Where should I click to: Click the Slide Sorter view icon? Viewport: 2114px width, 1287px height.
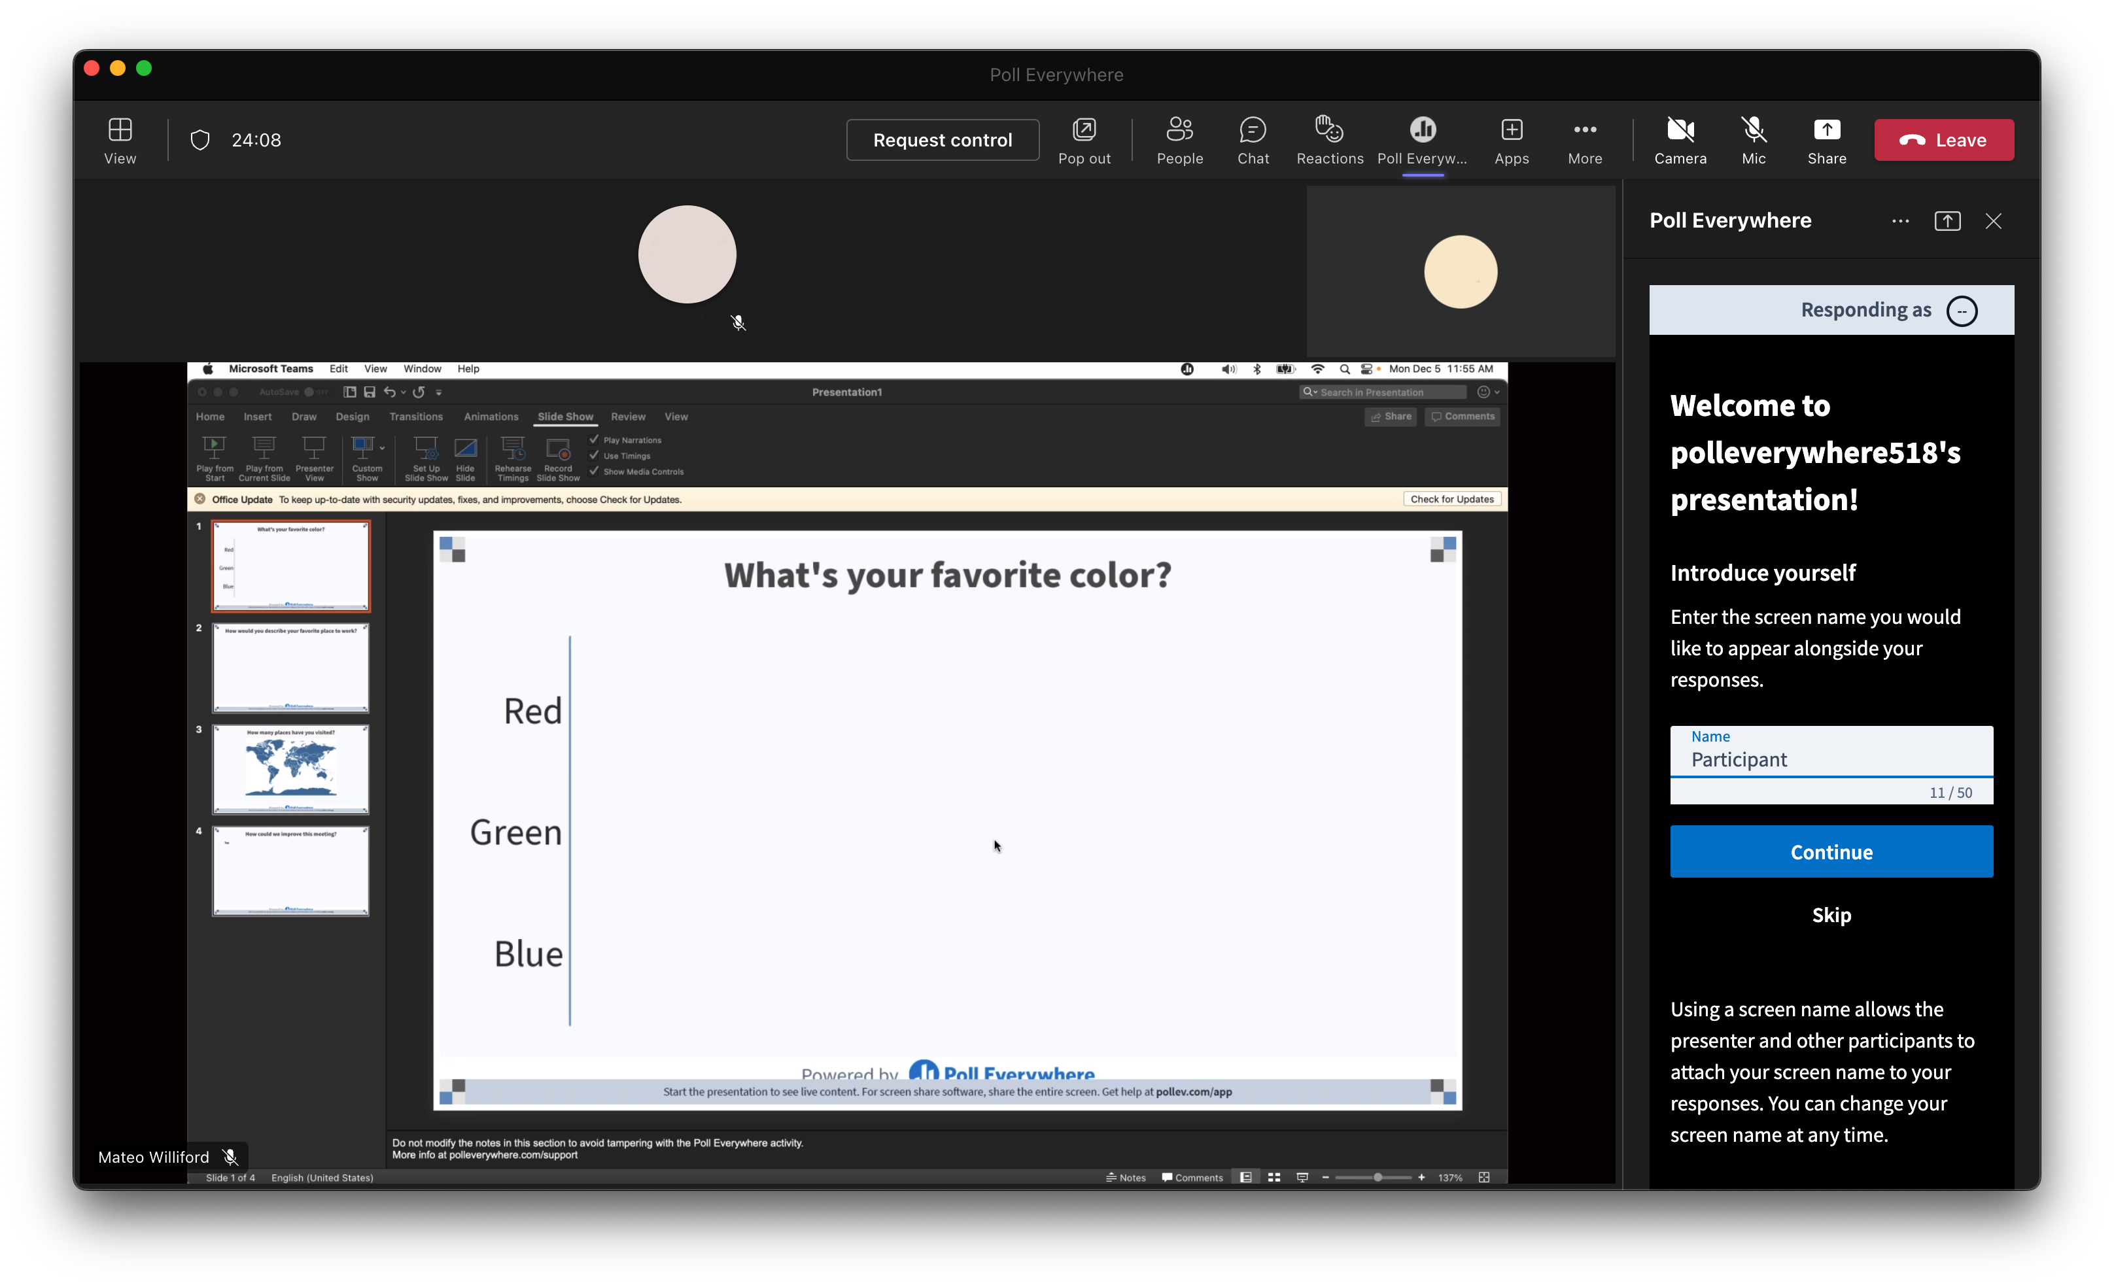(1274, 1177)
